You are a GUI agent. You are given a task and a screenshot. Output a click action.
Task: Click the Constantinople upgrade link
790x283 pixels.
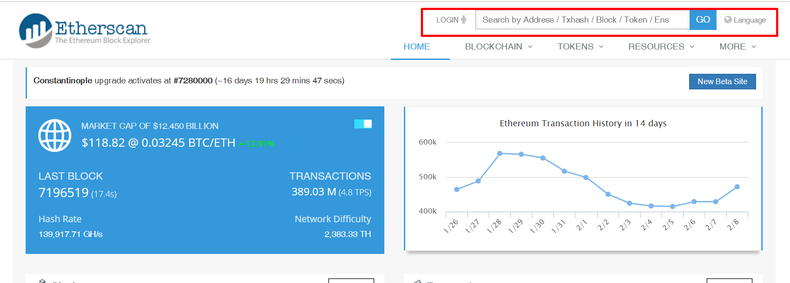[63, 81]
